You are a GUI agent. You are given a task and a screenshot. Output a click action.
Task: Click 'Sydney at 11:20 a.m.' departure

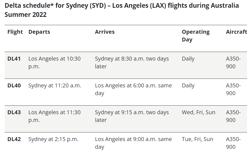coord(55,86)
